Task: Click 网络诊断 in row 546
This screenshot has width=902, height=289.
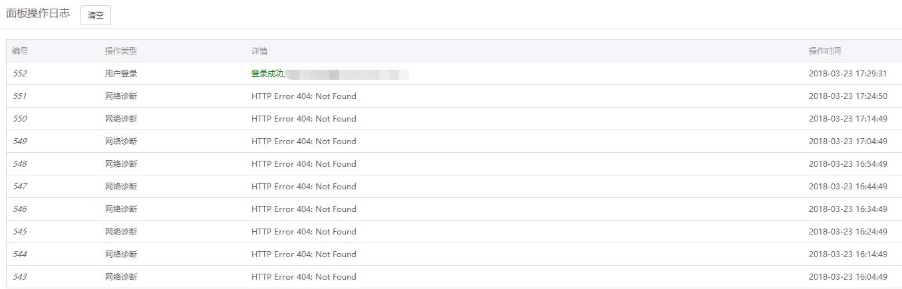Action: pyautogui.click(x=120, y=209)
